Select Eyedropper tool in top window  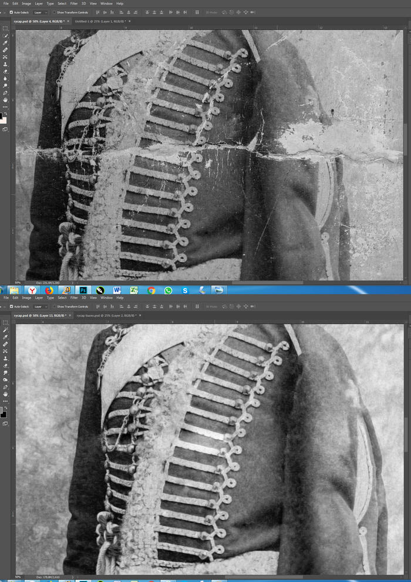tap(5, 43)
